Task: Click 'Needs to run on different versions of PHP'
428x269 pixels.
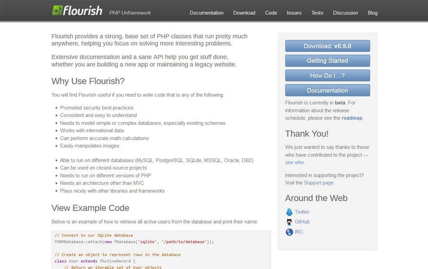Action: pos(105,175)
